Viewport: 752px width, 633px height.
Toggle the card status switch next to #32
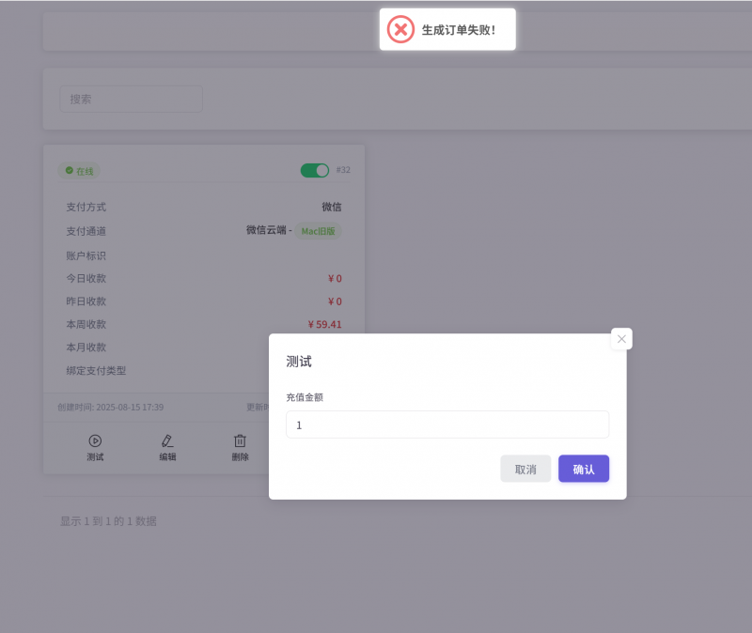click(315, 171)
